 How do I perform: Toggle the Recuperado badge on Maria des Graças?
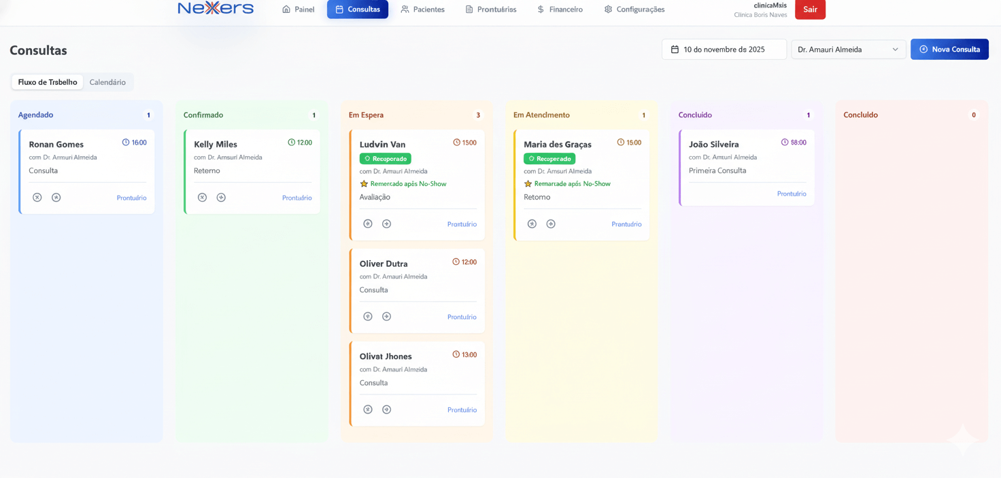[x=549, y=158]
